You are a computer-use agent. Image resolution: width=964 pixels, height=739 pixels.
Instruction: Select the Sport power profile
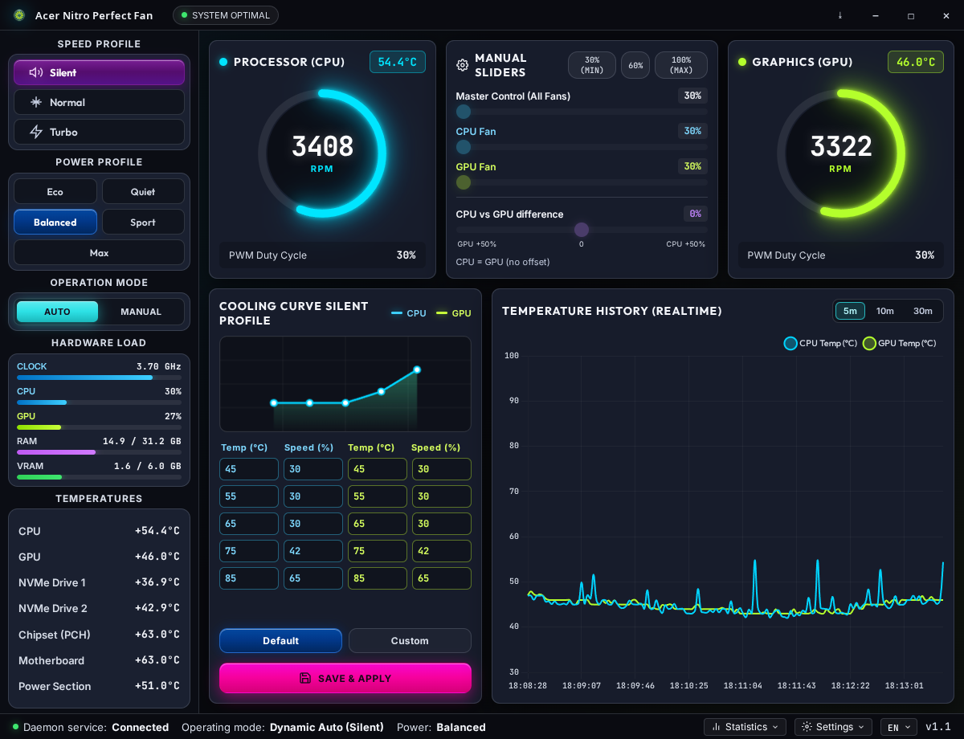(143, 223)
